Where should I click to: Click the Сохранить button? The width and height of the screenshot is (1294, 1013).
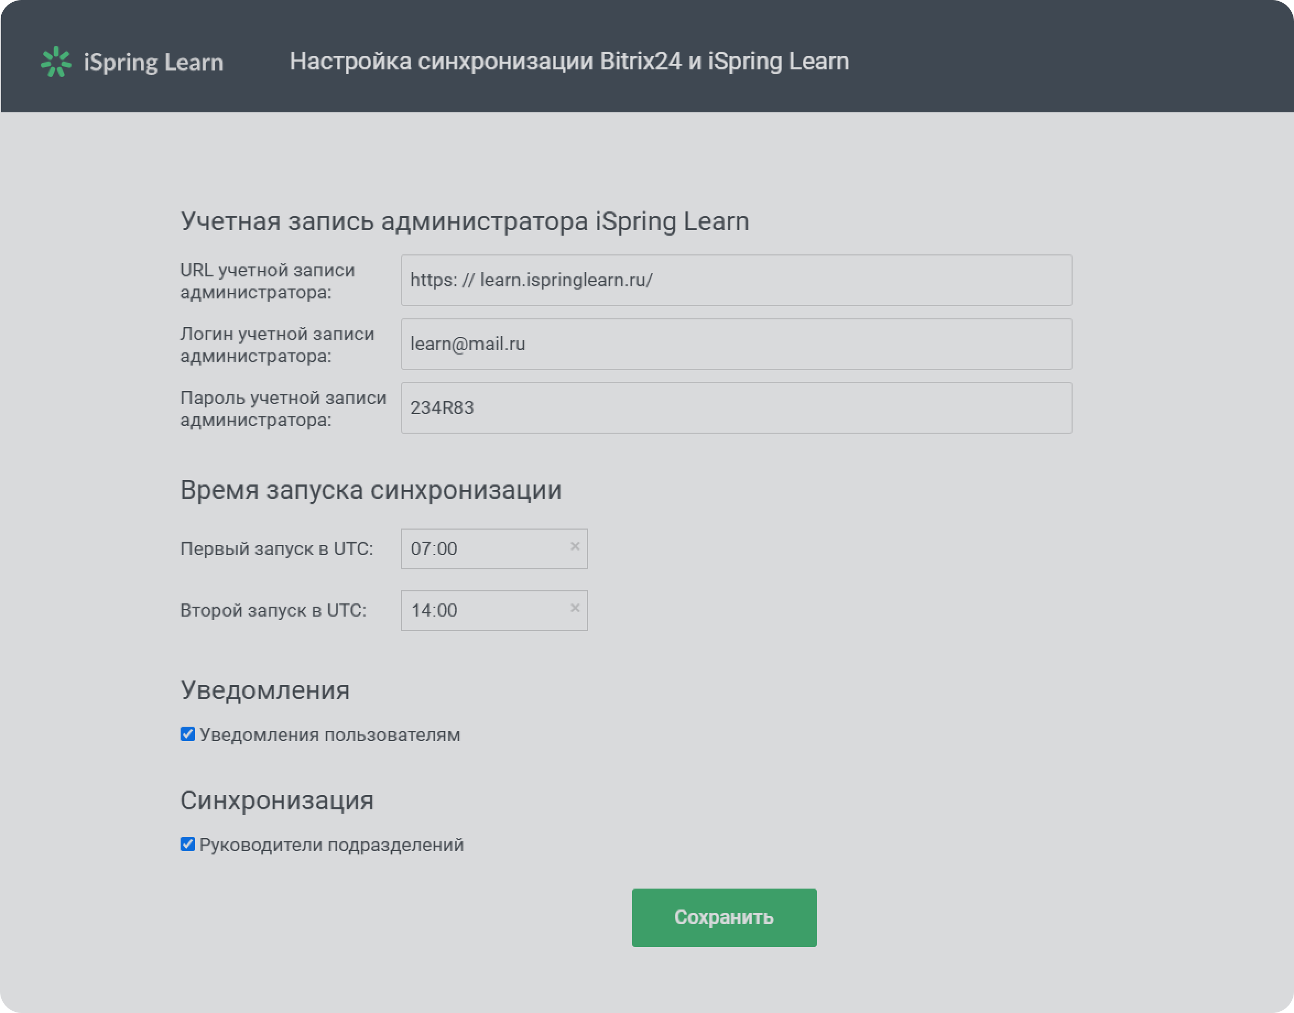click(724, 918)
